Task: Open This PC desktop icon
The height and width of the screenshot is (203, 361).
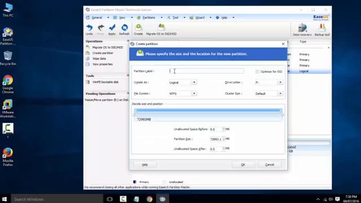Action: click(x=8, y=10)
